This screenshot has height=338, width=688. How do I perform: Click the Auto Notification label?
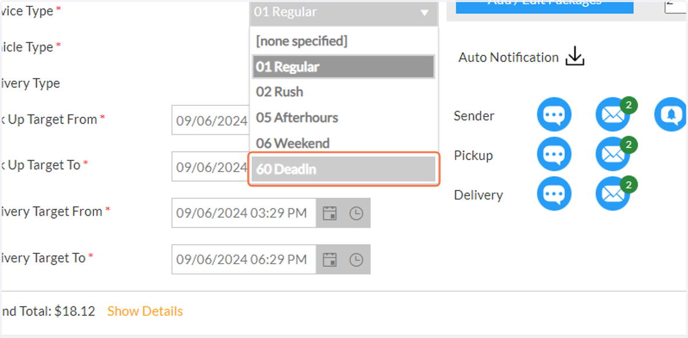(x=509, y=57)
